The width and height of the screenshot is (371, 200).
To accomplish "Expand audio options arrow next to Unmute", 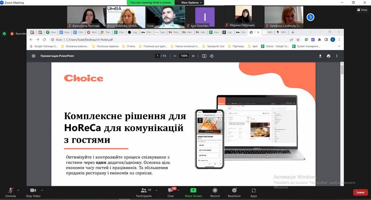I will coord(18,190).
